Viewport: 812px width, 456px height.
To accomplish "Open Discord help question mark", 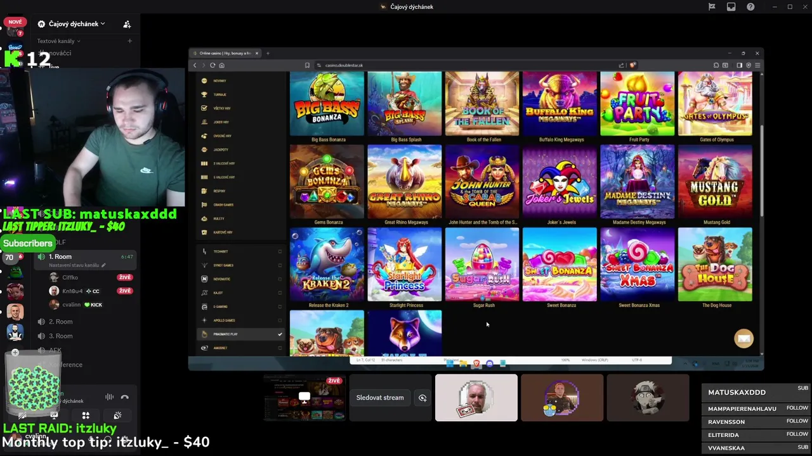I will coord(750,7).
